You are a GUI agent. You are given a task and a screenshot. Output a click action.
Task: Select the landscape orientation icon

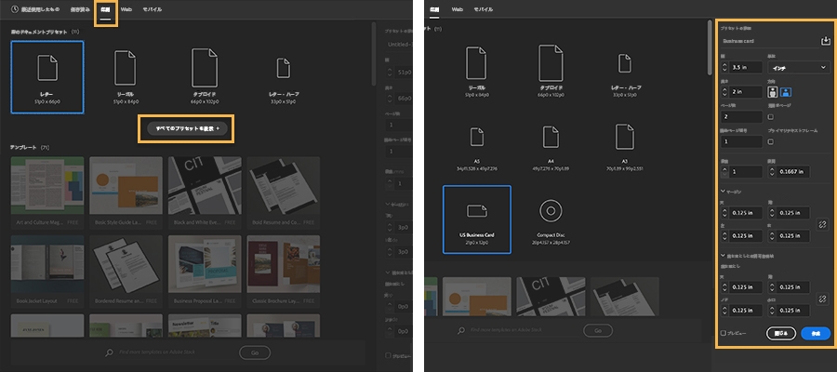(x=785, y=92)
